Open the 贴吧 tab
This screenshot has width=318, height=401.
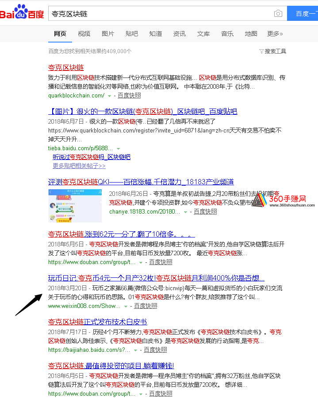point(132,34)
